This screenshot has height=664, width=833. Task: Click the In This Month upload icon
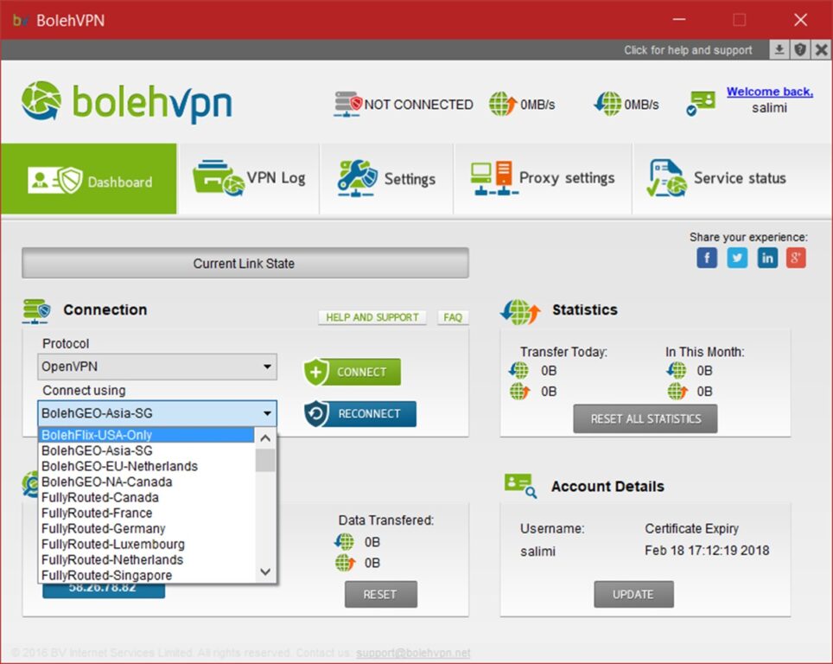[x=677, y=392]
